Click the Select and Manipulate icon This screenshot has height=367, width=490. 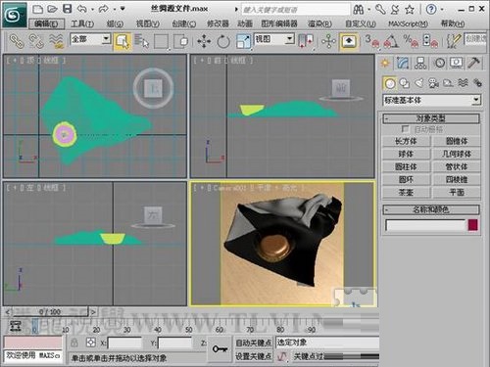[x=328, y=41]
